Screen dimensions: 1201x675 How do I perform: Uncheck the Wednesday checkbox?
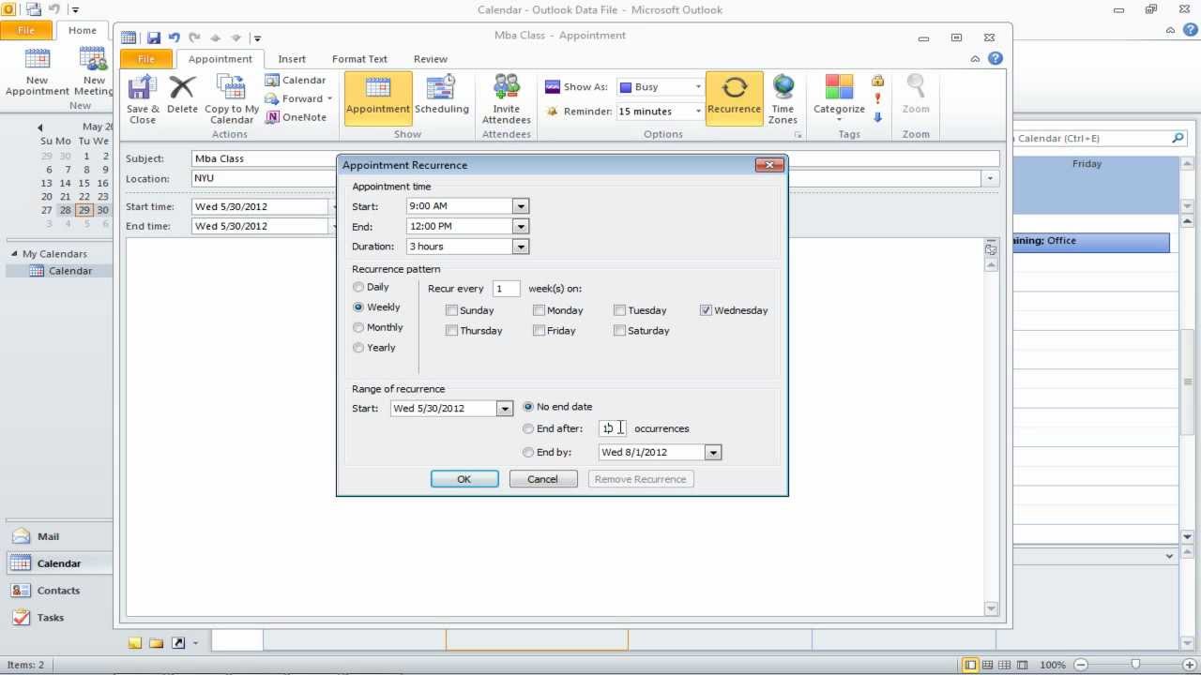(x=706, y=310)
